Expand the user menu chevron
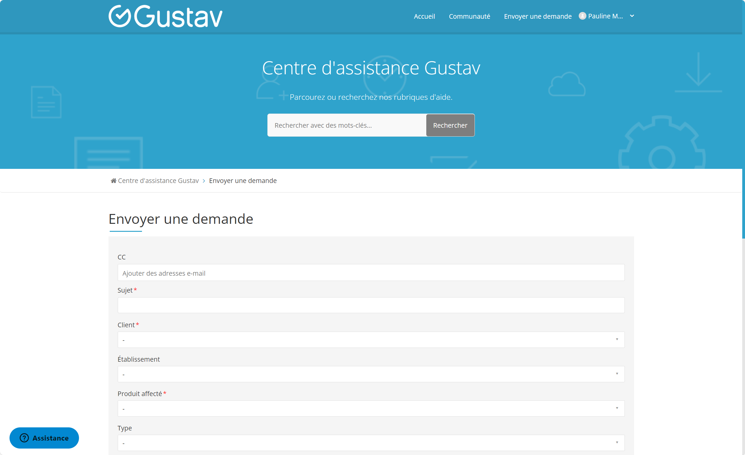Viewport: 745px width, 455px height. click(x=632, y=16)
